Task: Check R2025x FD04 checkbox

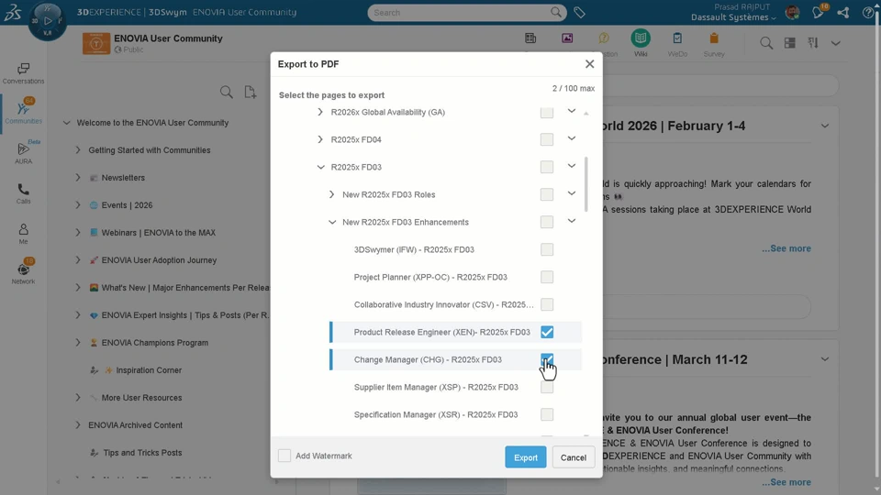Action: tap(547, 139)
